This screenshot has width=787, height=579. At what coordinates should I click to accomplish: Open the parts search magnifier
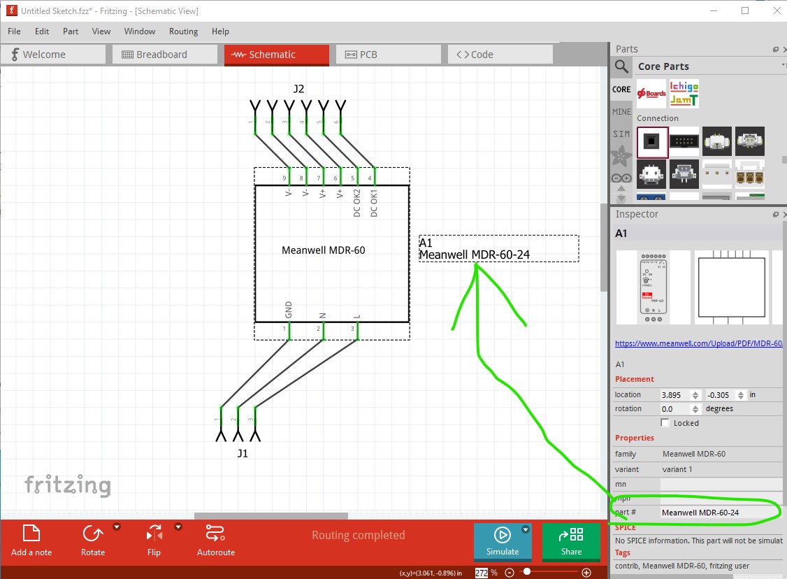621,66
